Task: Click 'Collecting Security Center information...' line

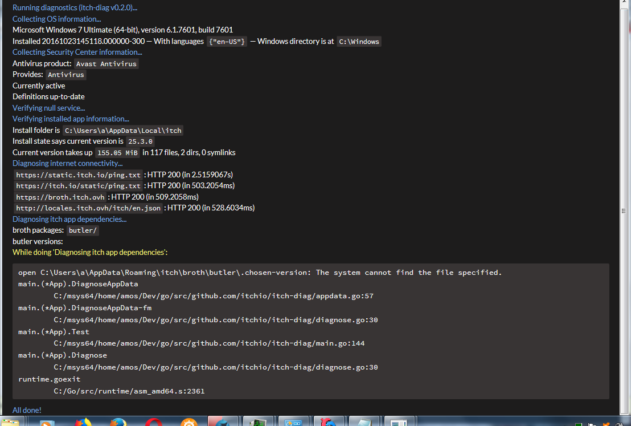Action: (x=77, y=52)
